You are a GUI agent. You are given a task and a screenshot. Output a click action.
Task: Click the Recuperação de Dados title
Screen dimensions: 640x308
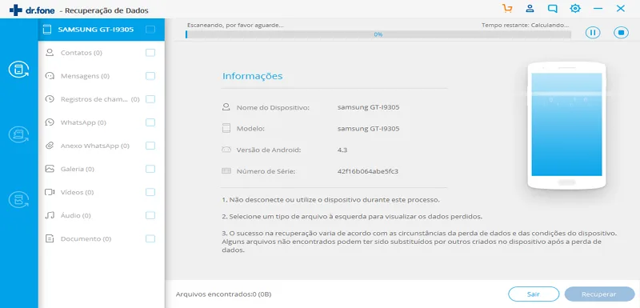pyautogui.click(x=106, y=10)
